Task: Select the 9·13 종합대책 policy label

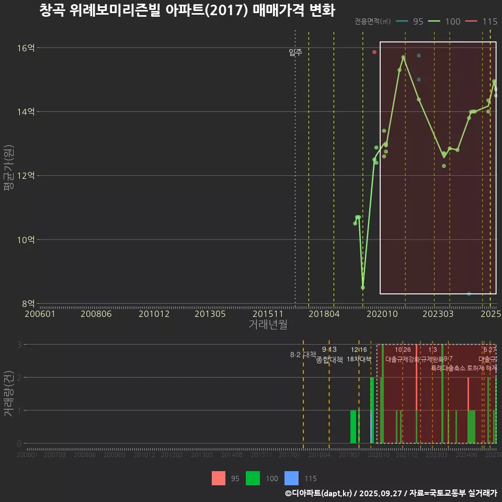Action: click(329, 355)
